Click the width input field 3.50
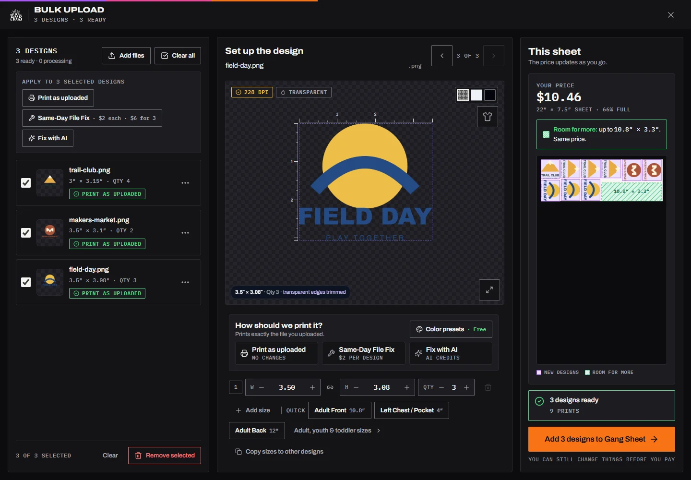Viewport: 691px width, 480px height. pyautogui.click(x=287, y=387)
